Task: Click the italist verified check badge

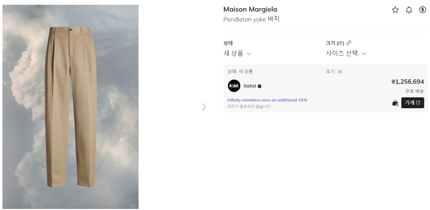Action: [259, 86]
